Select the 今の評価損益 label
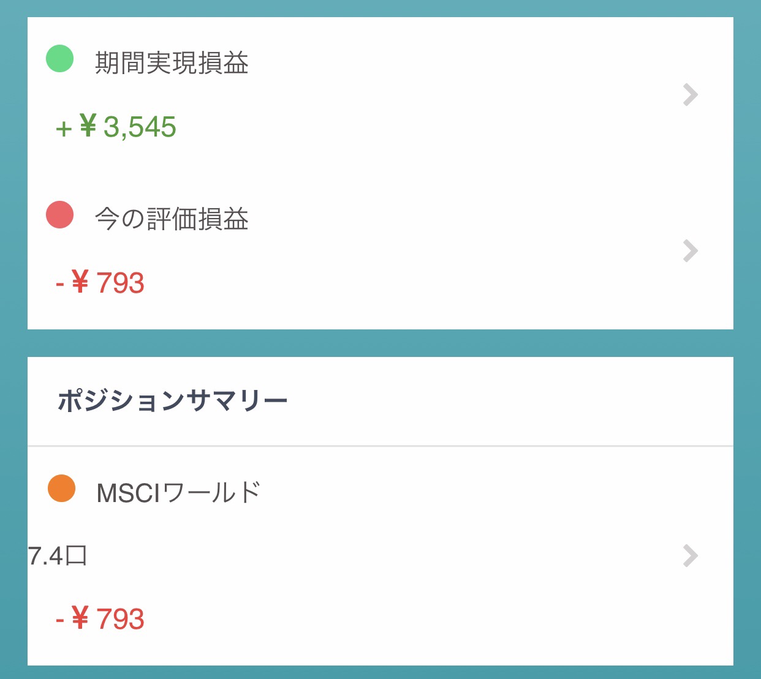This screenshot has height=679, width=761. [172, 219]
